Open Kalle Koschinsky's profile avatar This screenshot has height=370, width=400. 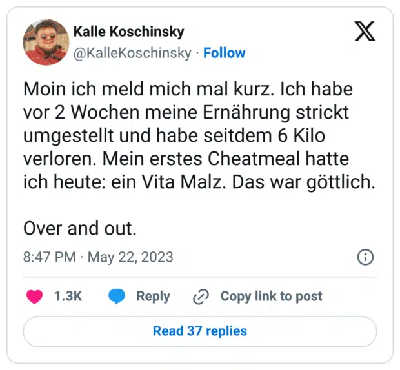click(x=46, y=42)
